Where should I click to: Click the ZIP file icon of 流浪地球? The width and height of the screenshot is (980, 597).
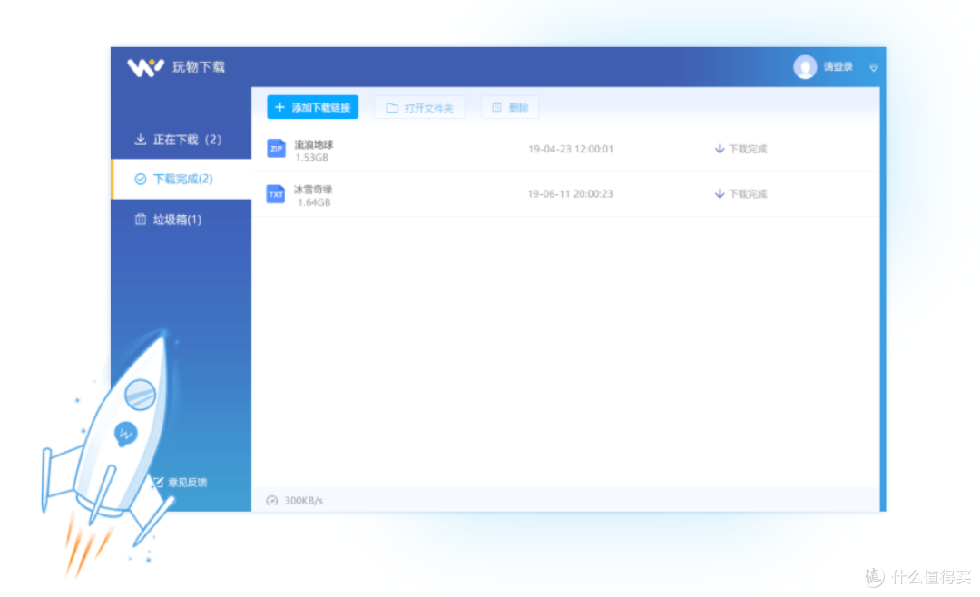[x=276, y=149]
